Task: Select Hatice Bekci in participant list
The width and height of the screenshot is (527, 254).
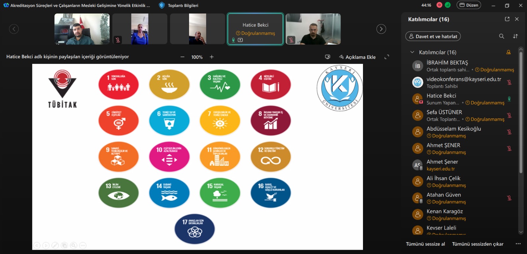Action: [x=463, y=99]
